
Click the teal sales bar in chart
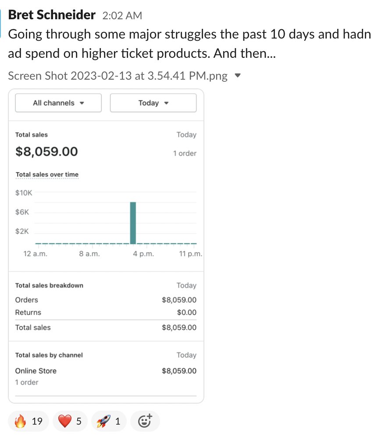click(133, 222)
